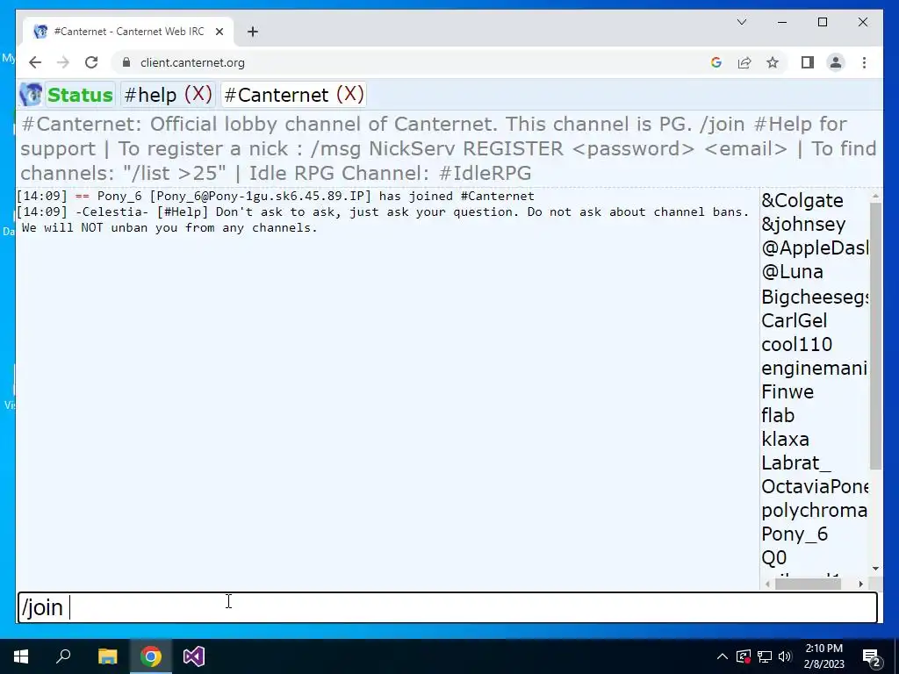Image resolution: width=899 pixels, height=674 pixels.
Task: Select user Finwe in nick list
Action: coord(788,392)
